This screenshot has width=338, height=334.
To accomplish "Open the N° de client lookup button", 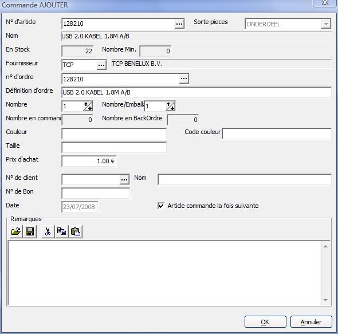I will click(124, 179).
